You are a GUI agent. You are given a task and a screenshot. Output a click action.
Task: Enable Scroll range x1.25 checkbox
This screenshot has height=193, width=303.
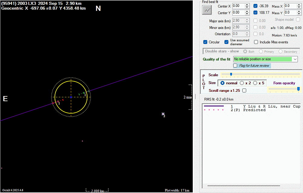coord(244,91)
